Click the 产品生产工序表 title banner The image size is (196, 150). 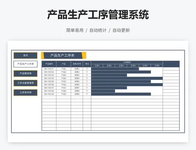(x=64, y=55)
